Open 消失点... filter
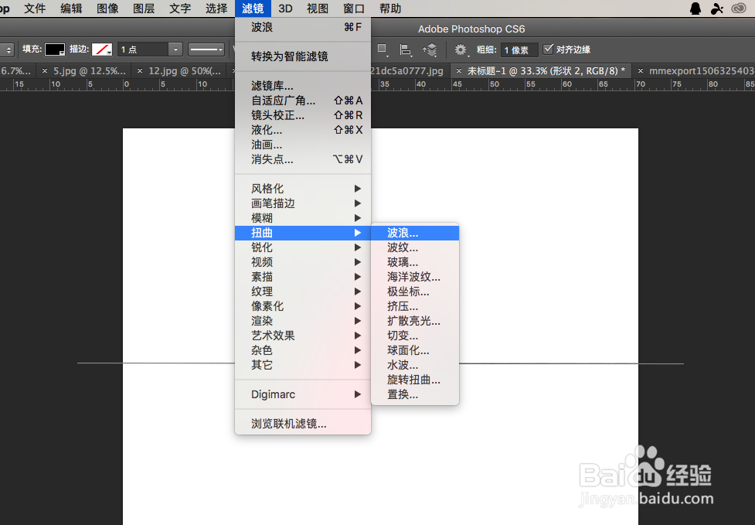This screenshot has height=525, width=755. [x=303, y=159]
